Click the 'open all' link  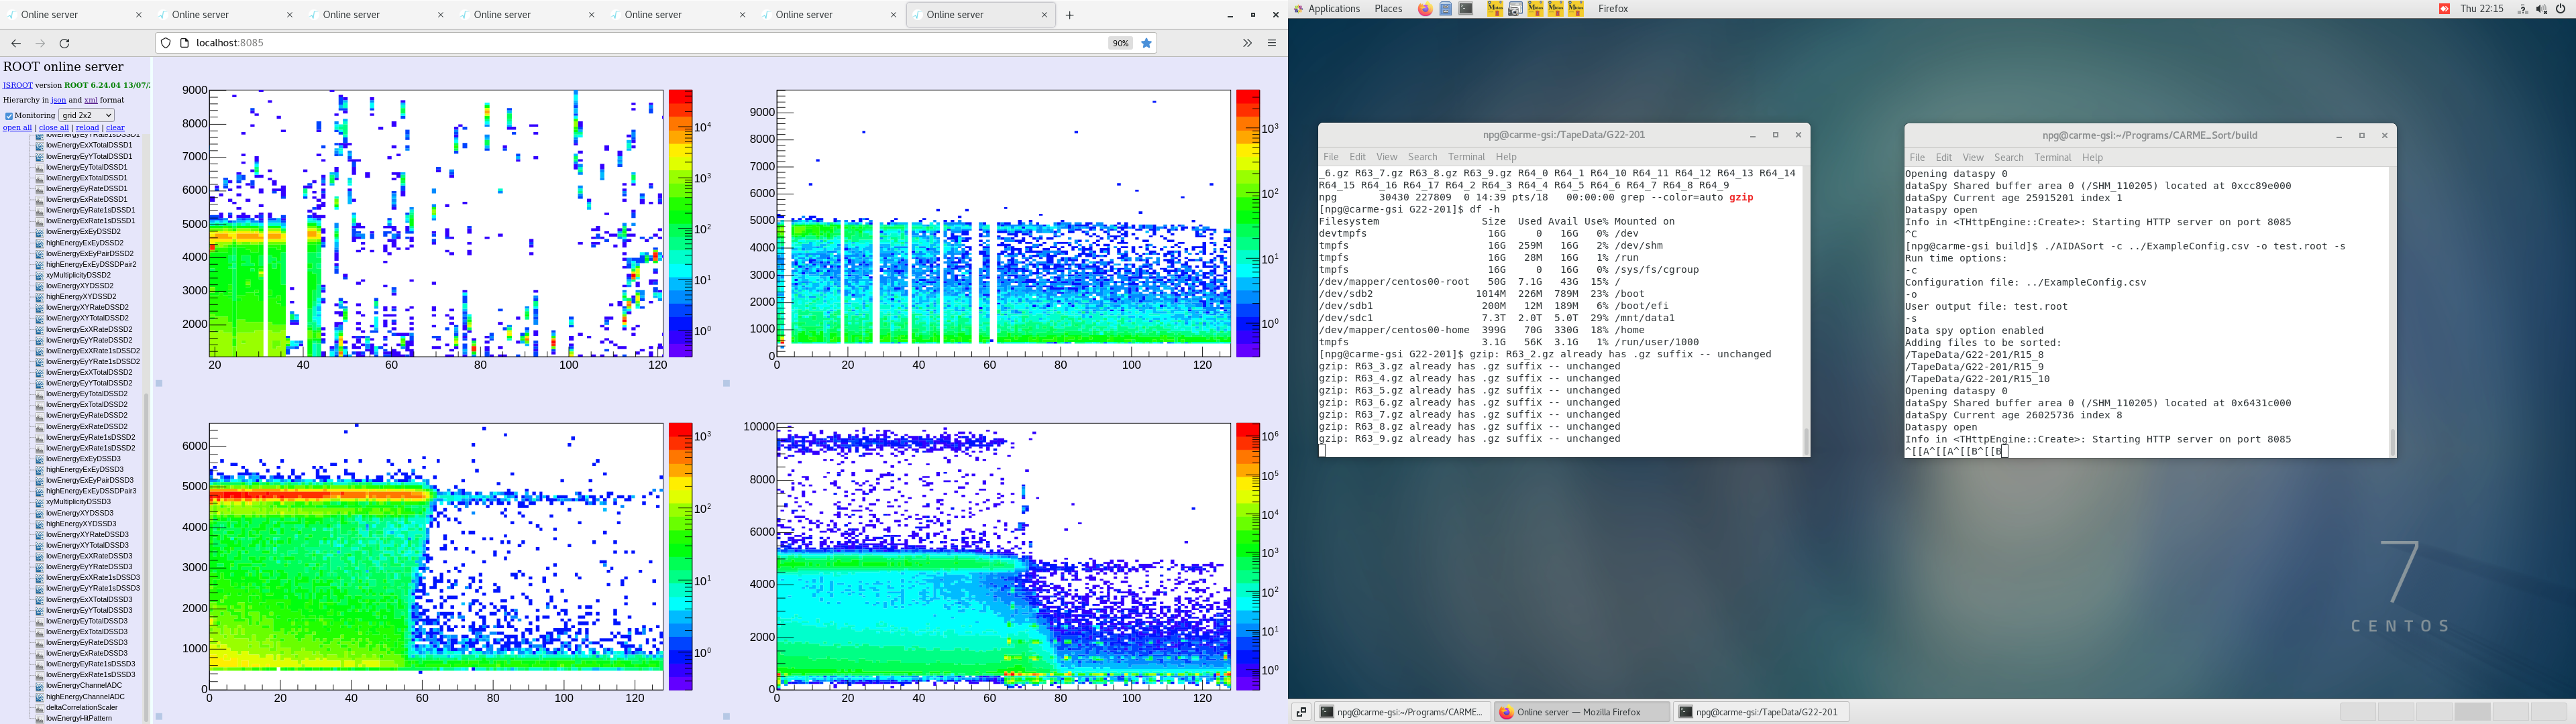(17, 128)
